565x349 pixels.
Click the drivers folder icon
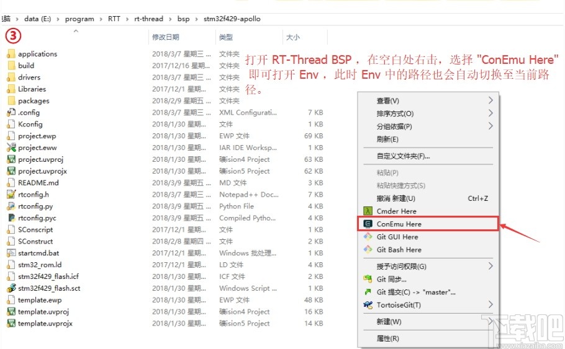point(11,77)
